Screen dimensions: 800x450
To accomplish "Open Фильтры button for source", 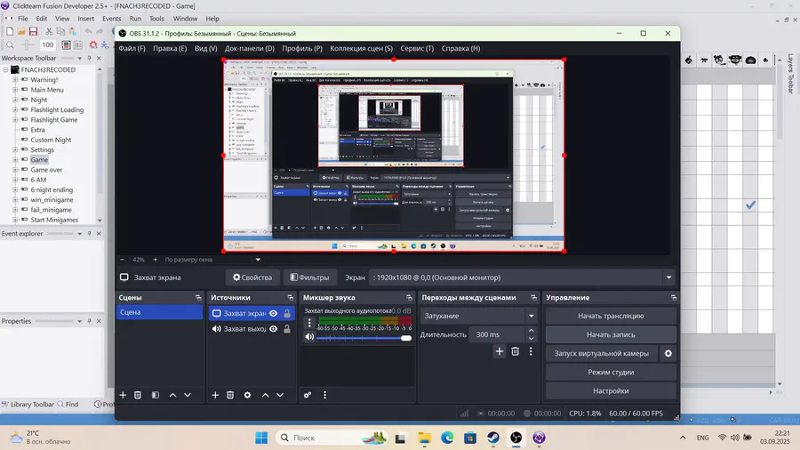I will click(x=309, y=277).
